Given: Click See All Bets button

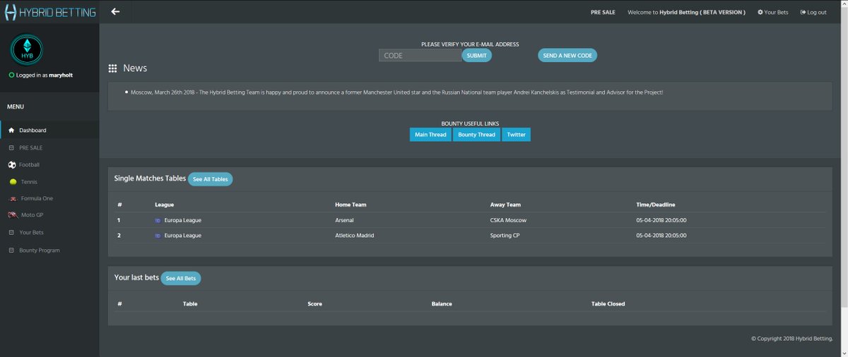Looking at the screenshot, I should coord(181,278).
